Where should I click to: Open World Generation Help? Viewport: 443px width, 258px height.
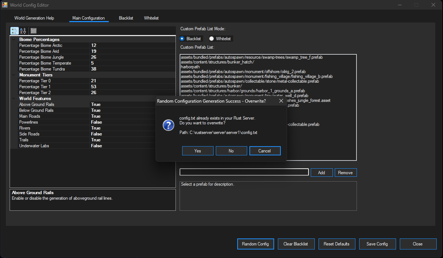tap(34, 18)
